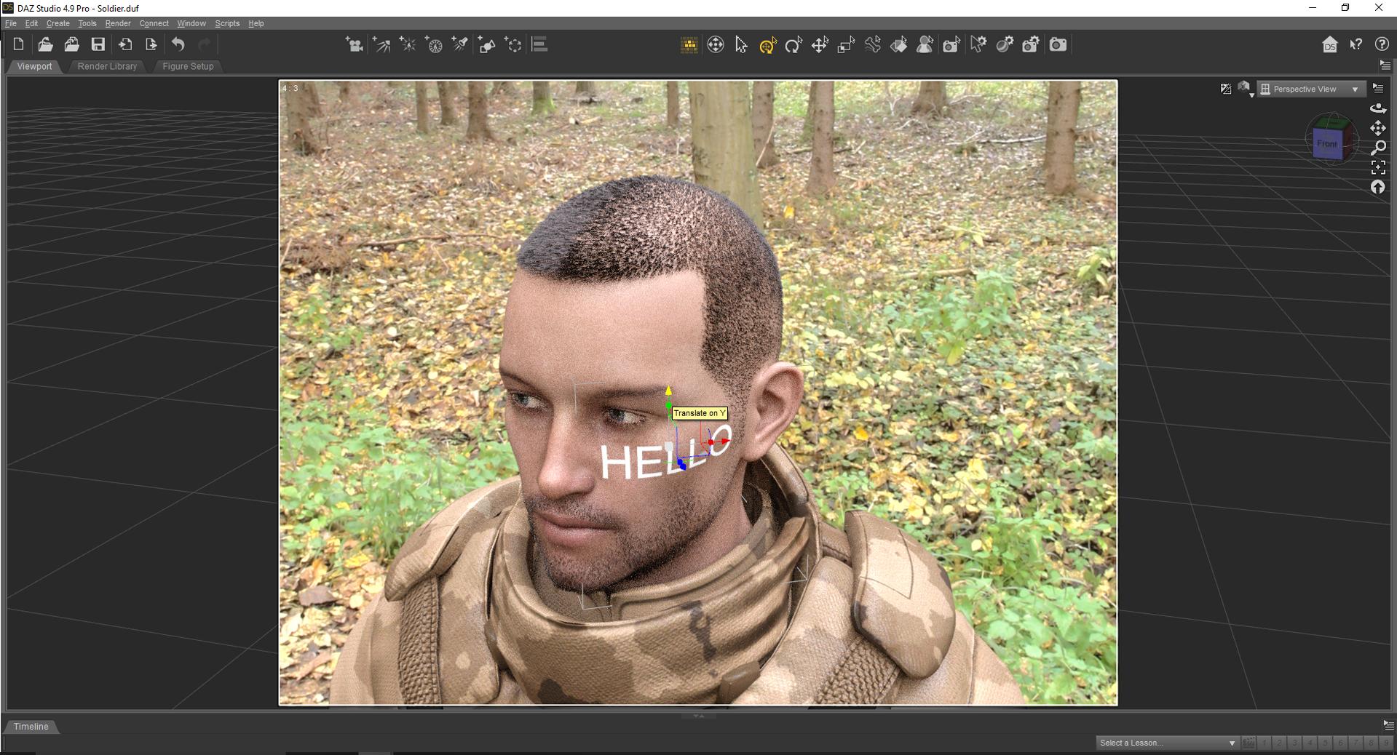Select the Rotate tool

point(794,45)
